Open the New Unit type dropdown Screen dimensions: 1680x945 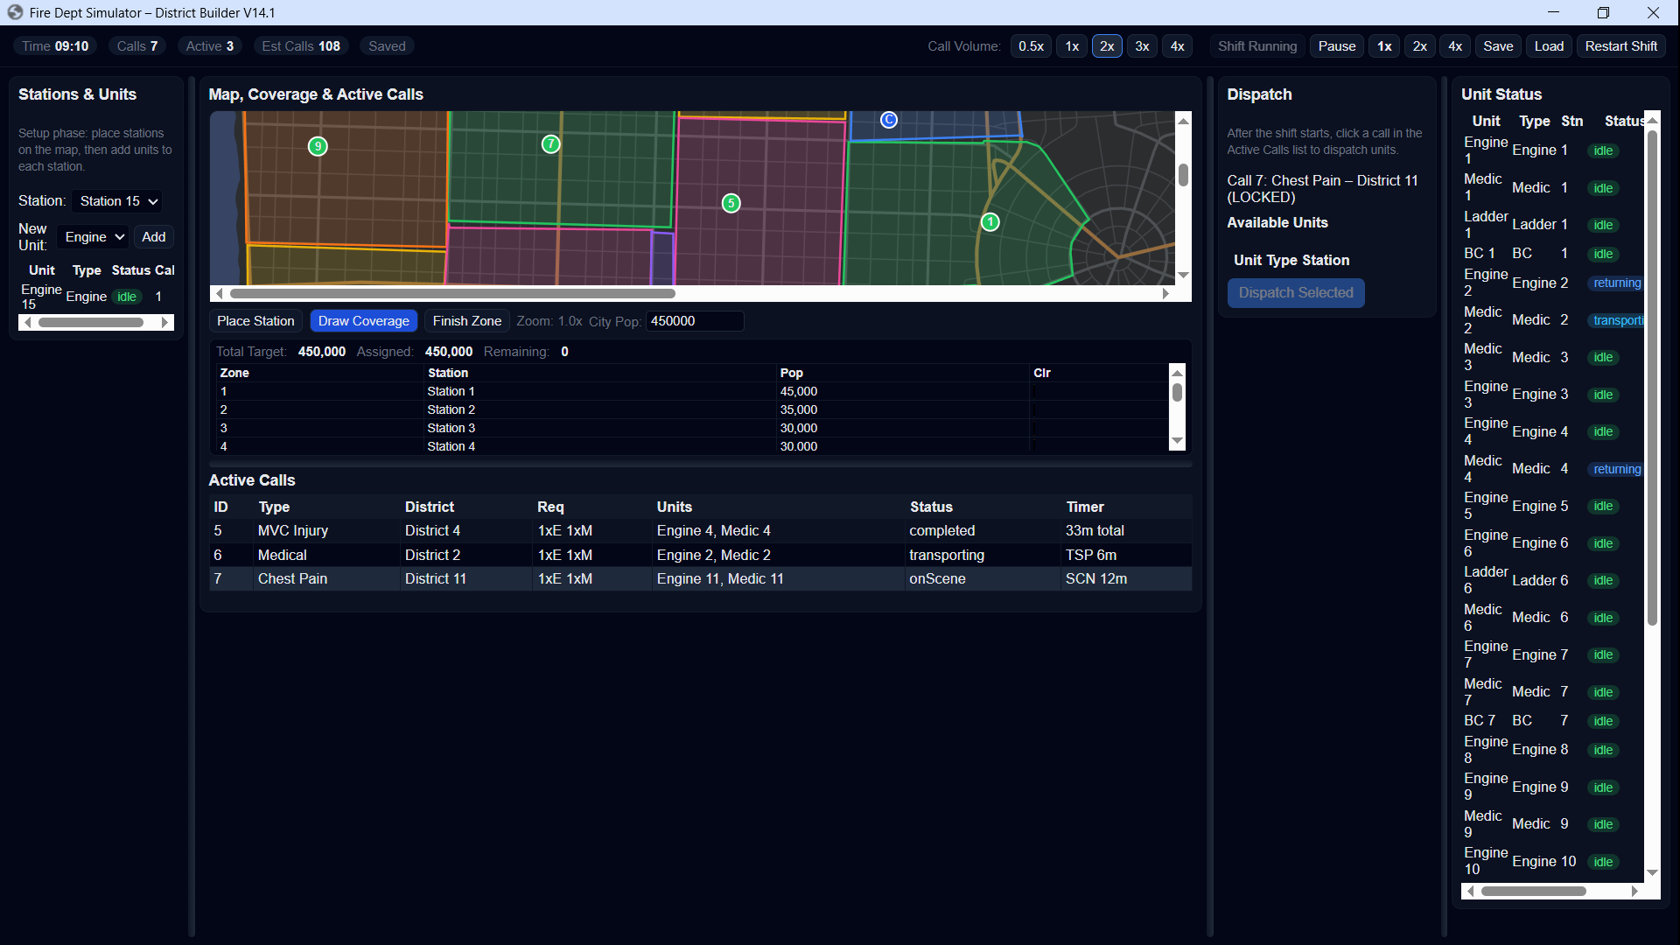click(94, 237)
